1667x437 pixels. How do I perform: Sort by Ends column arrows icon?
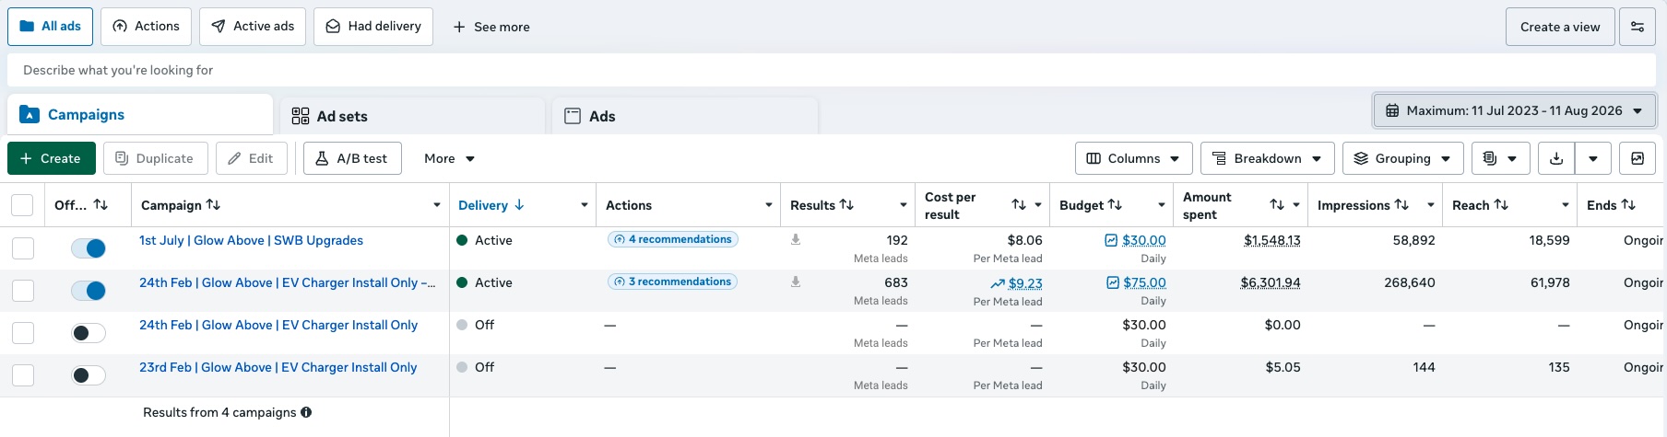(x=1628, y=205)
